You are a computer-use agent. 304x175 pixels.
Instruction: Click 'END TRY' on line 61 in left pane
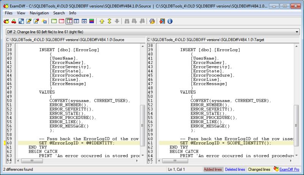click(38, 147)
